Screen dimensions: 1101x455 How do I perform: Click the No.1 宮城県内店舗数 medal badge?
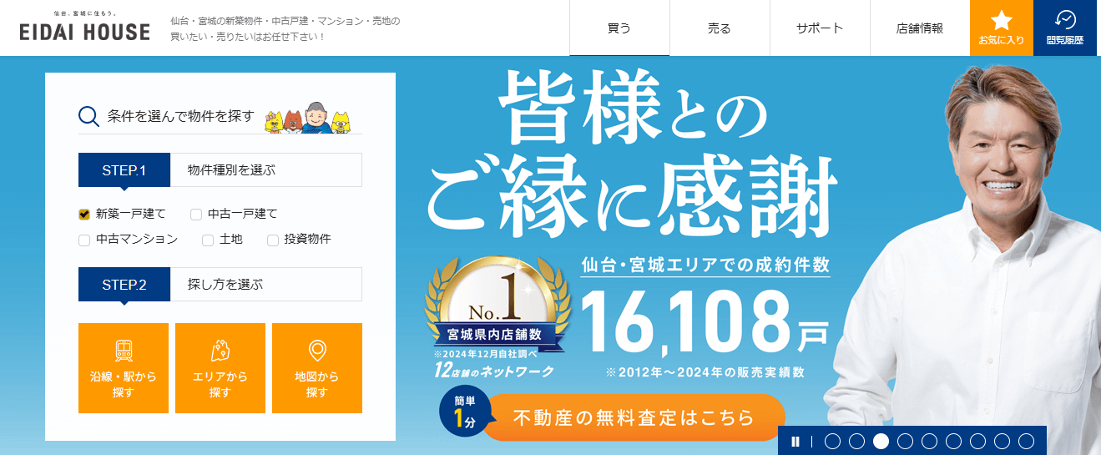coord(497,305)
